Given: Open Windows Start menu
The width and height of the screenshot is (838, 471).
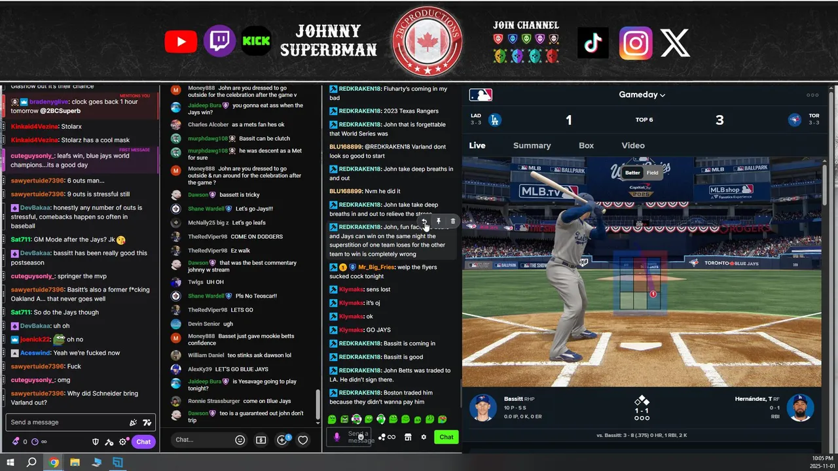Looking at the screenshot, I should 10,462.
